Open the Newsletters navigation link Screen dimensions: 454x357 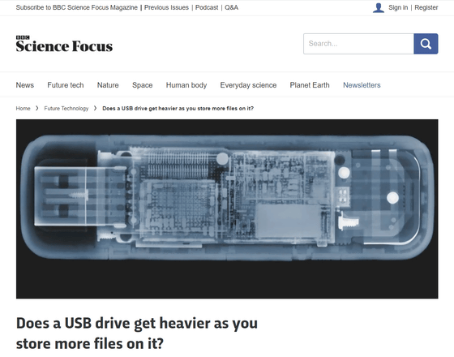click(362, 85)
